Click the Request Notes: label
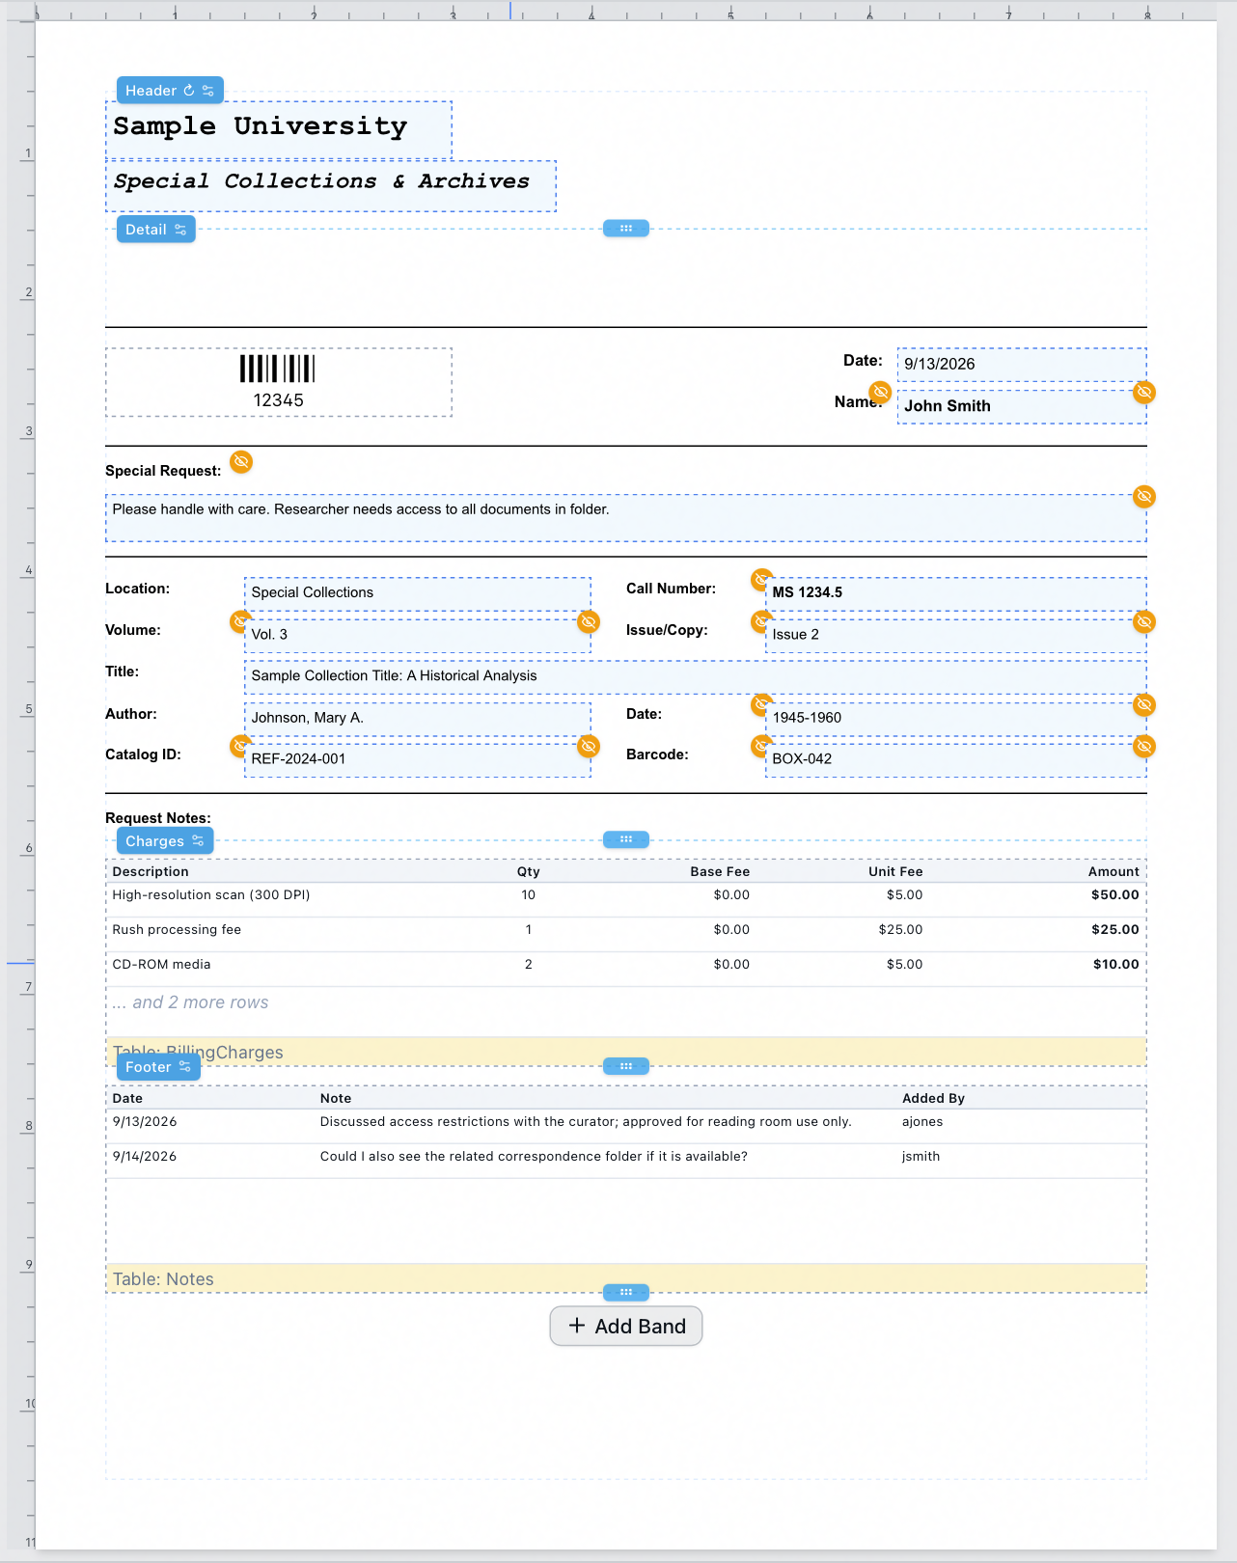The image size is (1237, 1563). [x=158, y=818]
